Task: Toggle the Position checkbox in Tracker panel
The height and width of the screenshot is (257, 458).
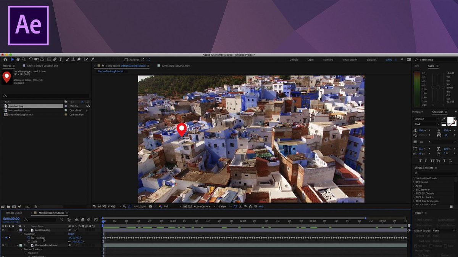Action: 415,246
